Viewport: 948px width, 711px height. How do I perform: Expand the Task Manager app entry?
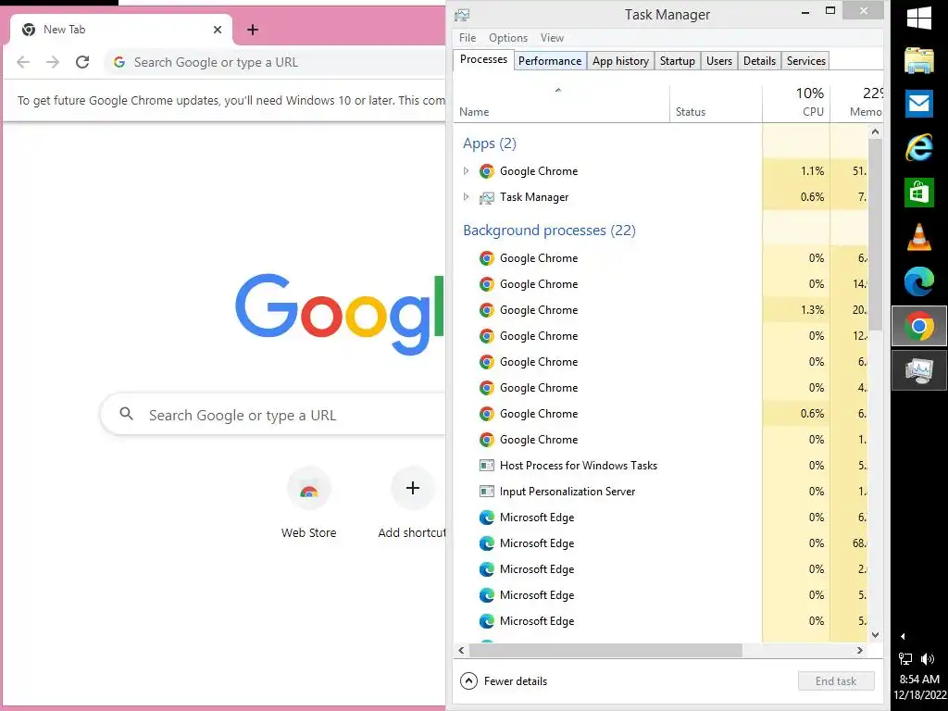click(x=466, y=197)
